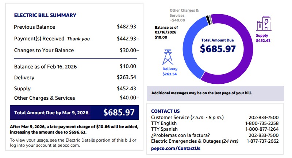
Task: Select the Customer Service phone number
Action: point(263,118)
